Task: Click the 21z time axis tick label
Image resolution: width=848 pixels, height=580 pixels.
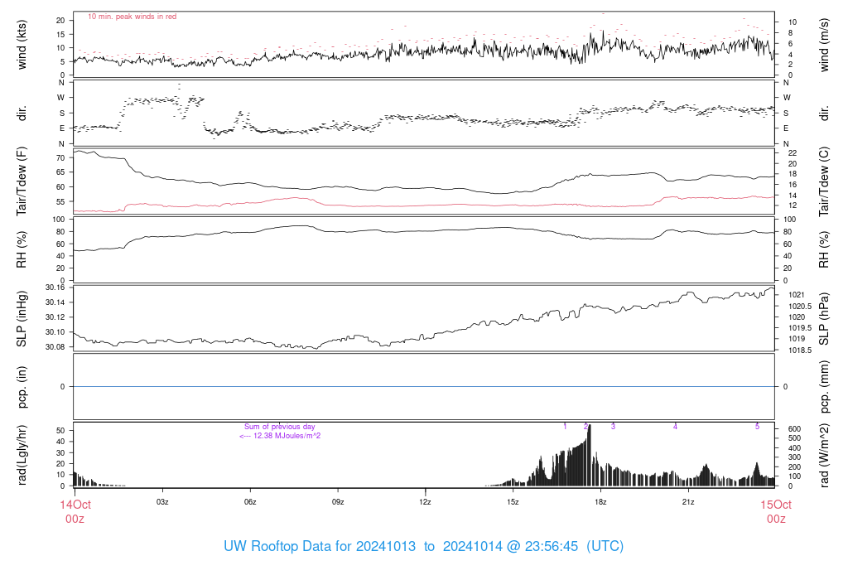Action: 688,502
